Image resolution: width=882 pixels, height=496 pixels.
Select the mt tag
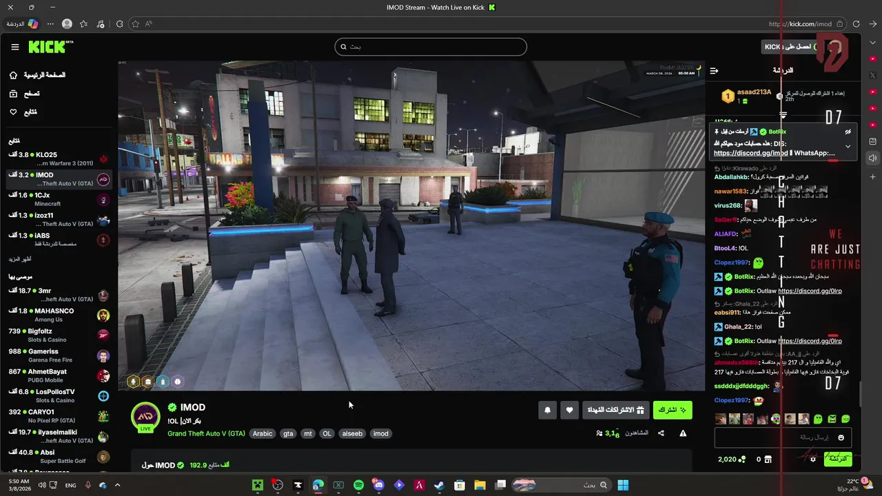tap(308, 433)
